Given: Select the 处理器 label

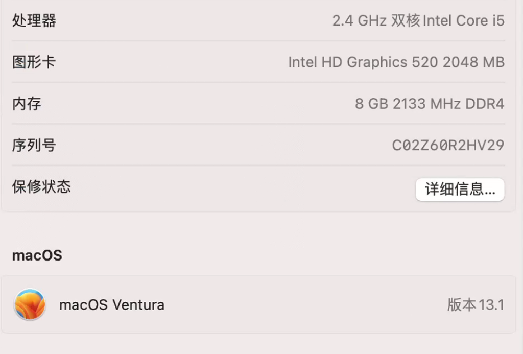Looking at the screenshot, I should click(34, 21).
